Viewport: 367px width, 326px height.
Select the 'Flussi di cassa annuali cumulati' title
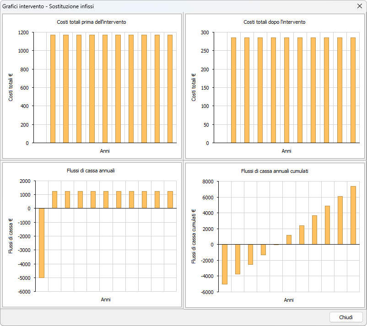(275, 171)
